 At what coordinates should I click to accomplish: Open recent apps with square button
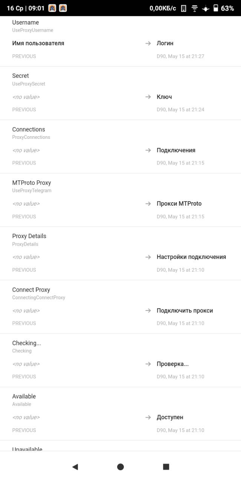point(166,467)
